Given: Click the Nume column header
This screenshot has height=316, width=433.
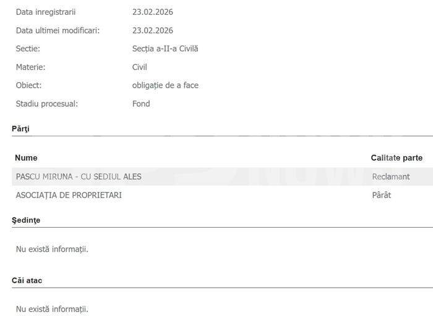Looking at the screenshot, I should (26, 158).
